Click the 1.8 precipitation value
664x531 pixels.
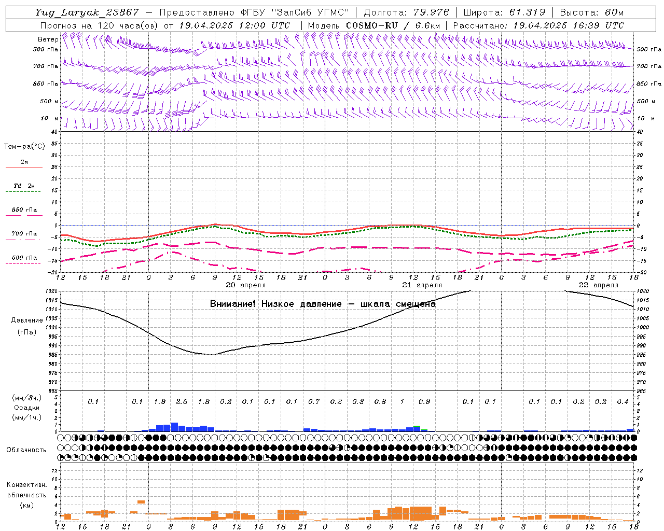coord(204,402)
